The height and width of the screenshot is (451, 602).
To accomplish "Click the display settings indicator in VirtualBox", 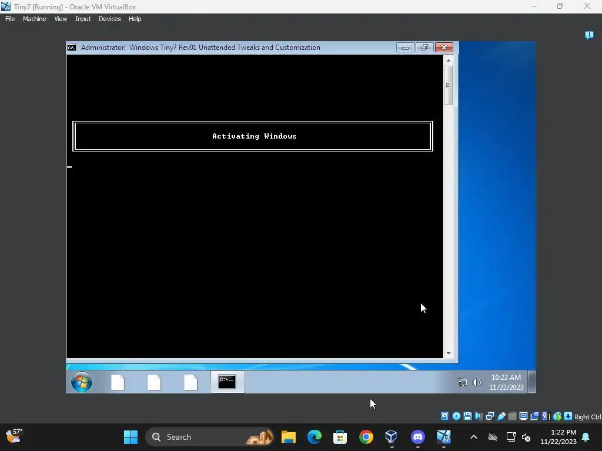I will point(523,416).
